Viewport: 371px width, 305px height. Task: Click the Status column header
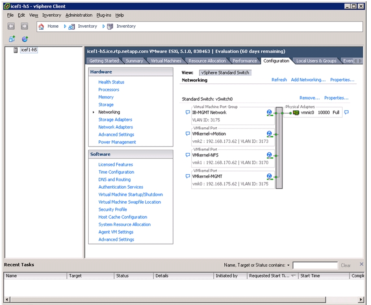tap(134, 276)
